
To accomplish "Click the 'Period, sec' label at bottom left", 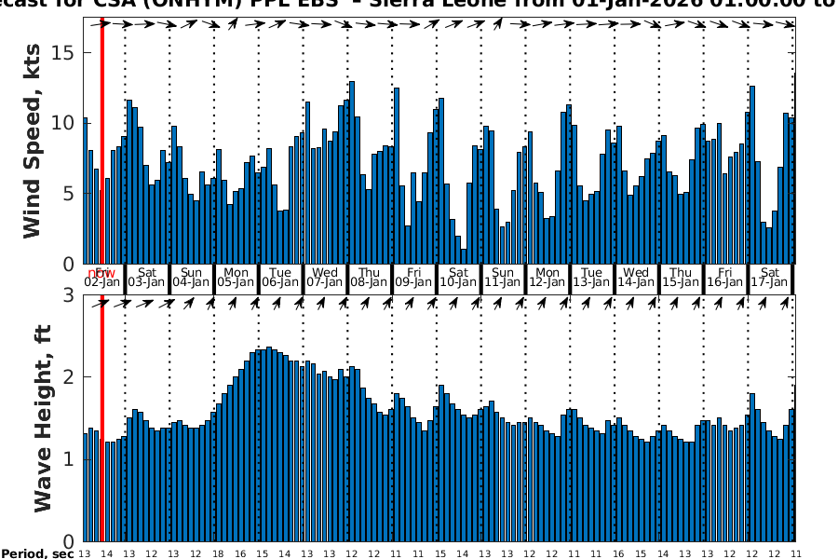I will pos(37,553).
